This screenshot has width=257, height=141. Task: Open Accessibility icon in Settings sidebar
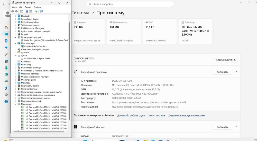[6, 88]
